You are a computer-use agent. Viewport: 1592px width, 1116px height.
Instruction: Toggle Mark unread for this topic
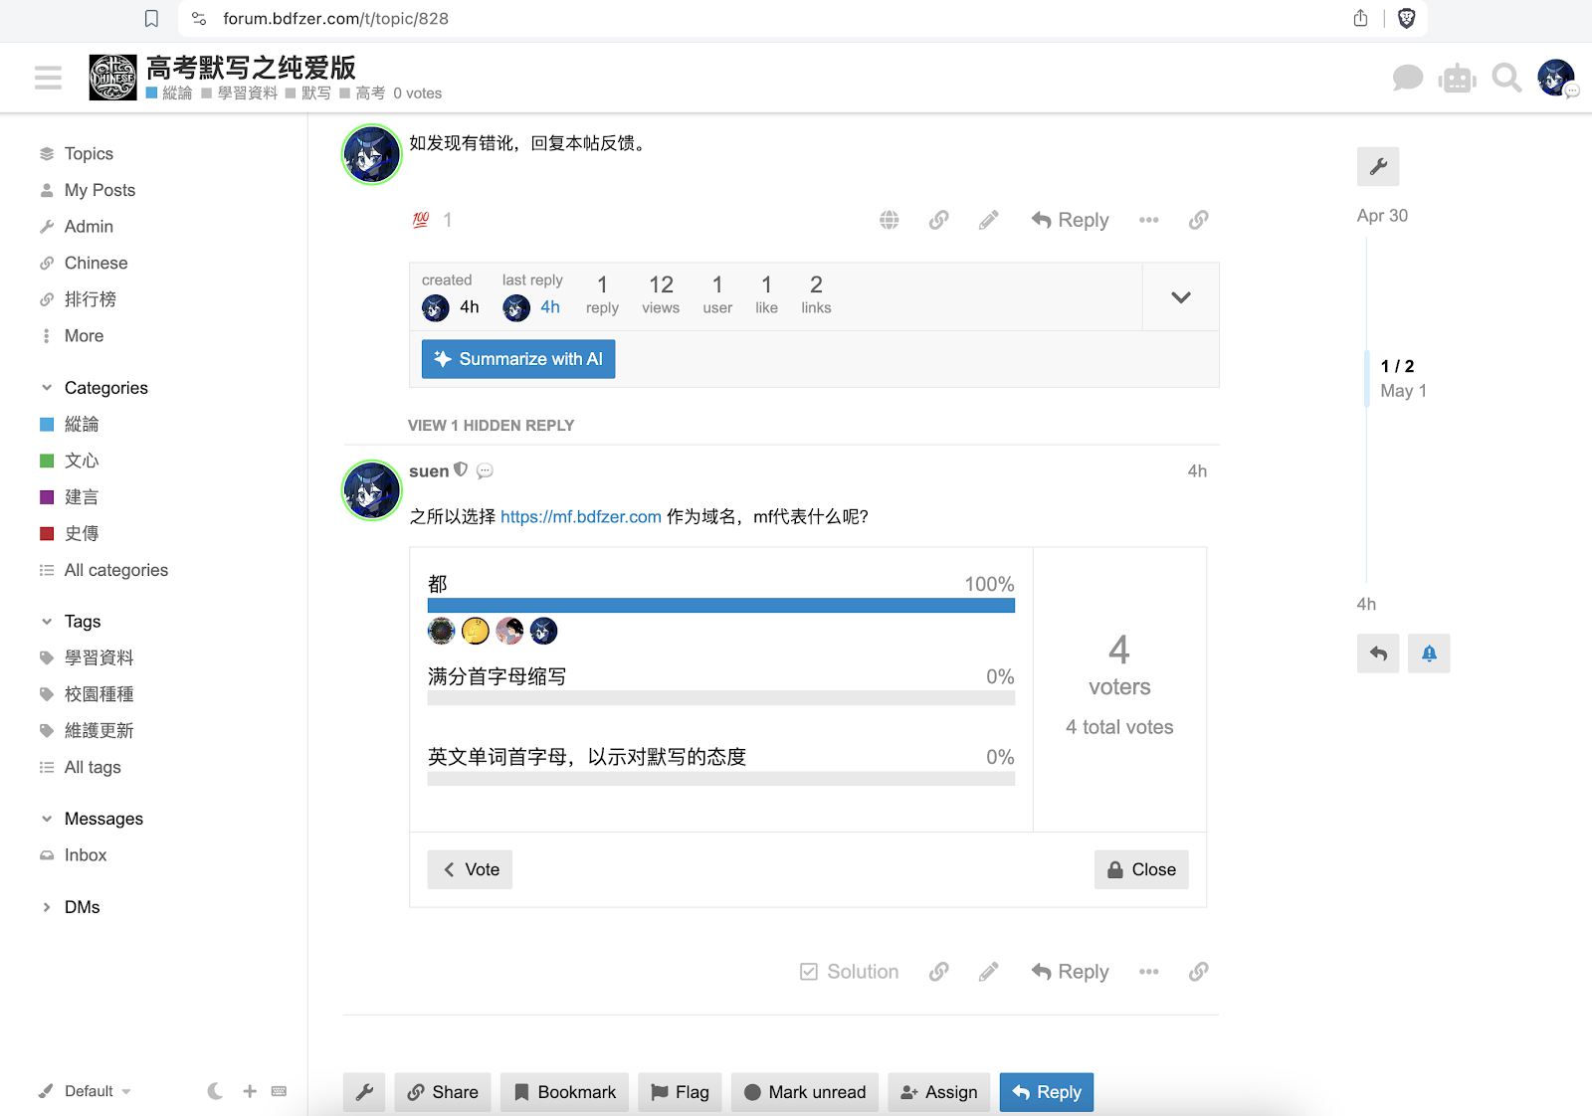click(x=804, y=1092)
